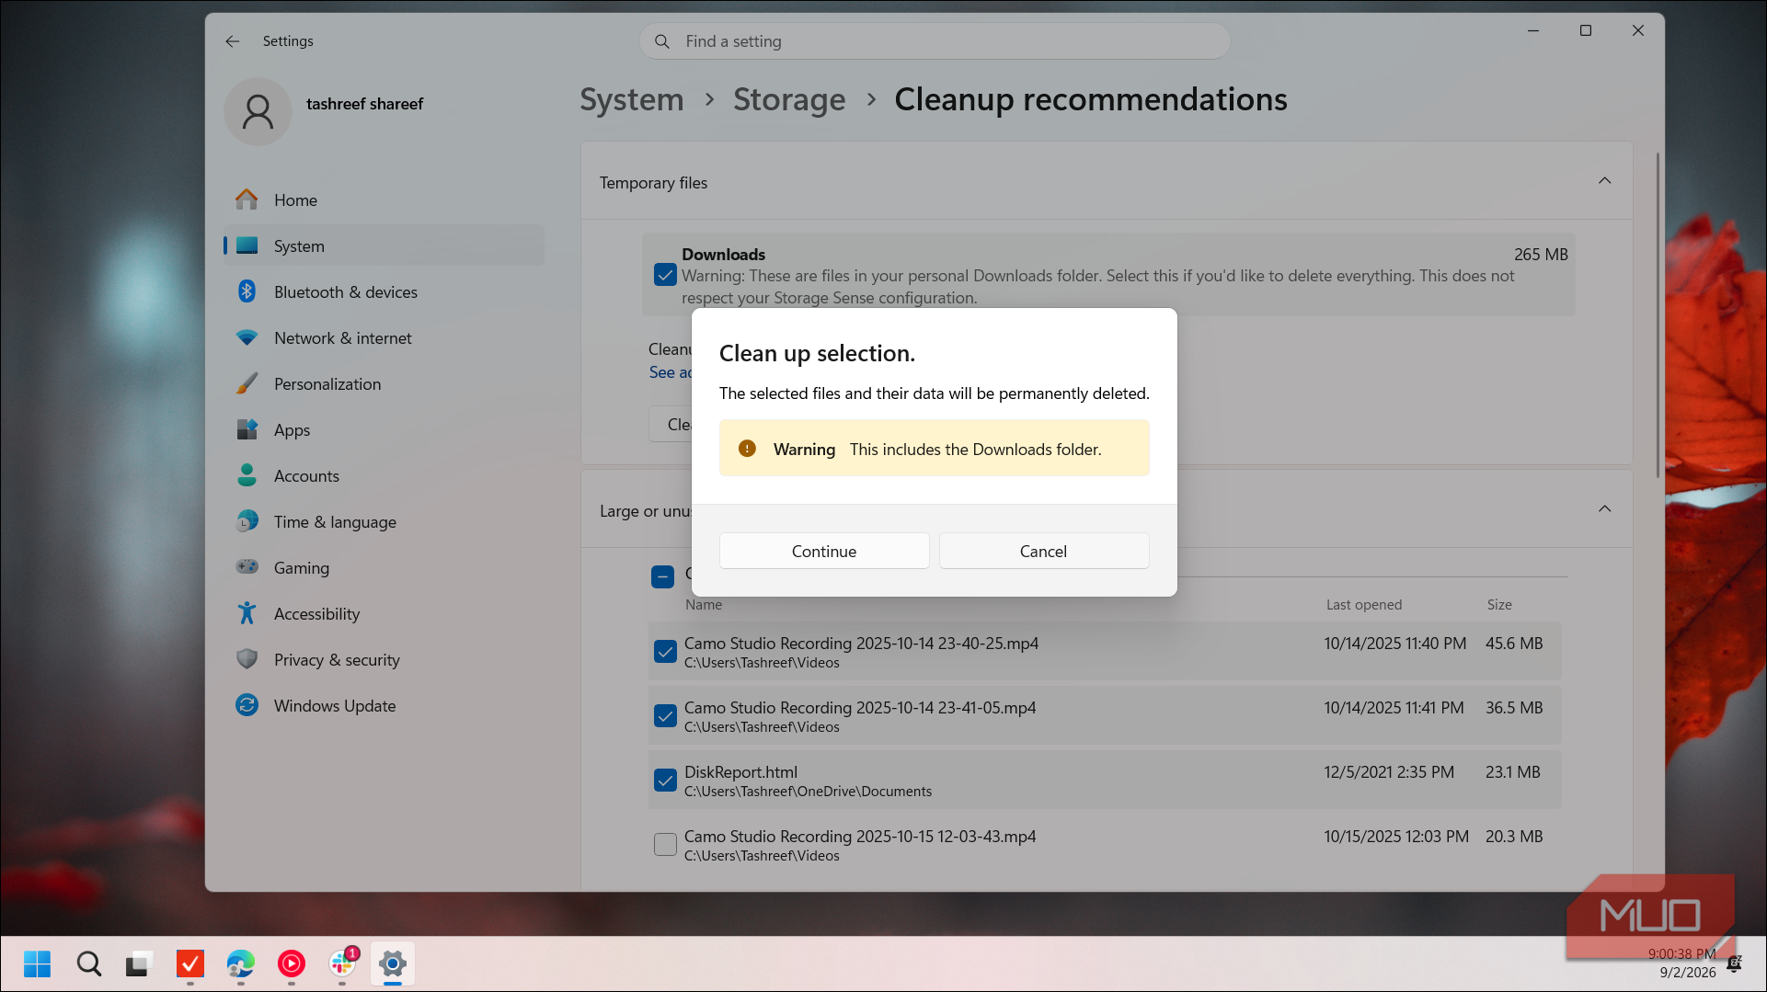Open Task View from taskbar
The image size is (1767, 992).
(138, 963)
